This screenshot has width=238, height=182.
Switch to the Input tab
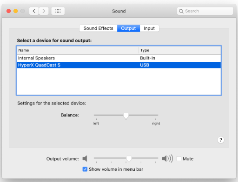pyautogui.click(x=149, y=28)
